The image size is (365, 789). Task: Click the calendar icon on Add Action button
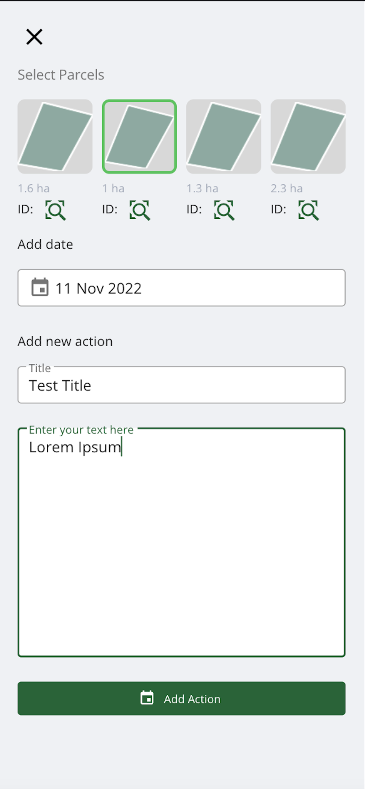tap(147, 698)
